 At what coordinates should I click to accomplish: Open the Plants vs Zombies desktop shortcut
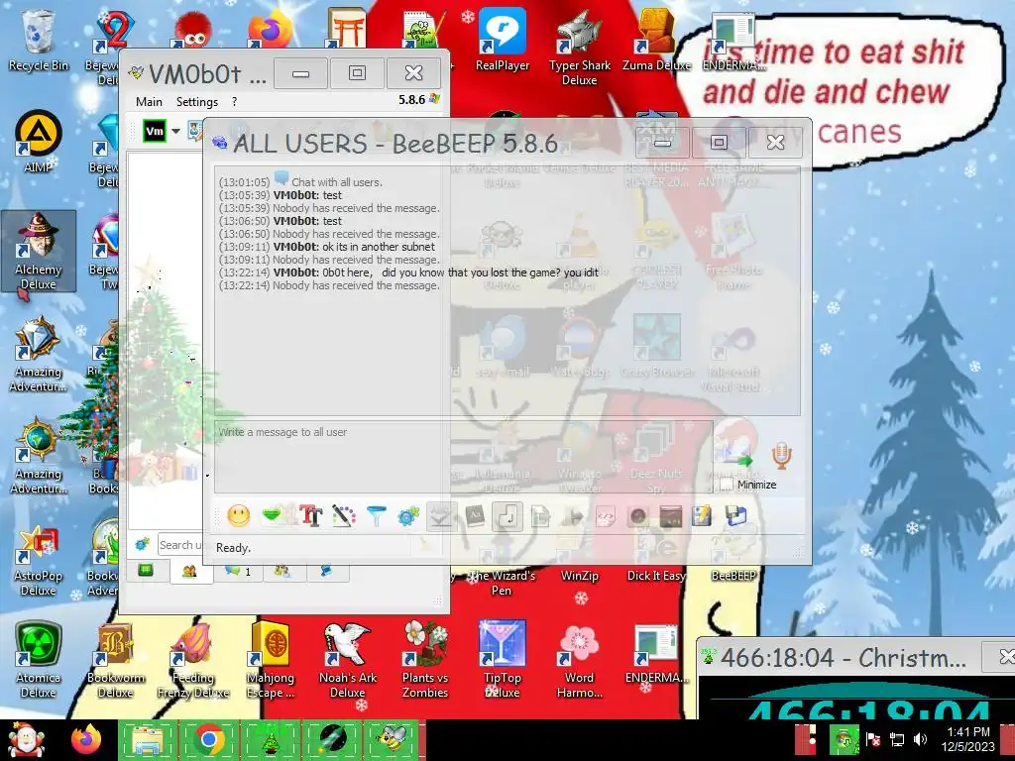(425, 660)
